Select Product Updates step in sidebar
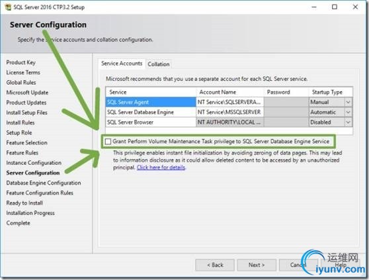The image size is (369, 280). click(x=26, y=103)
